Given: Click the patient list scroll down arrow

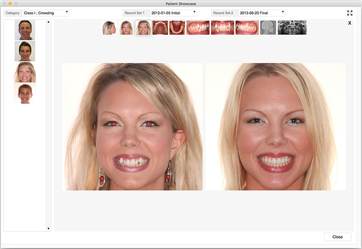Looking at the screenshot, I should pyautogui.click(x=48, y=229).
